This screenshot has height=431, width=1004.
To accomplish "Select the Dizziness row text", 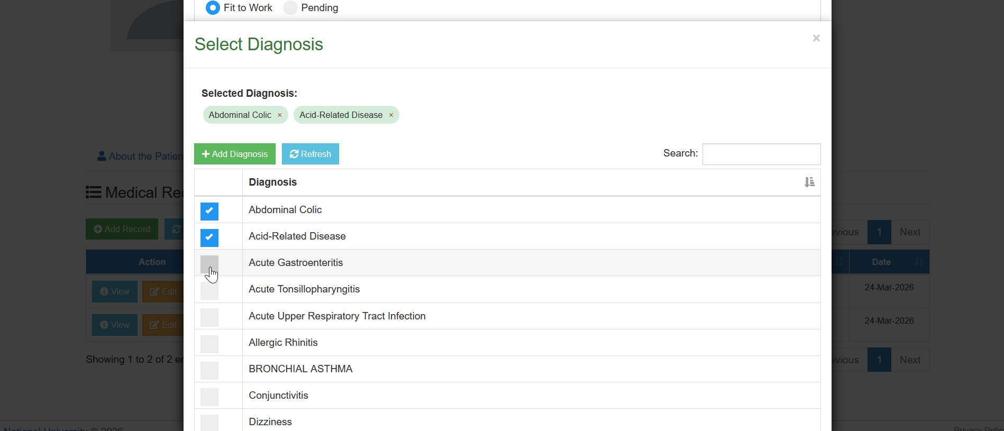I will (x=270, y=422).
